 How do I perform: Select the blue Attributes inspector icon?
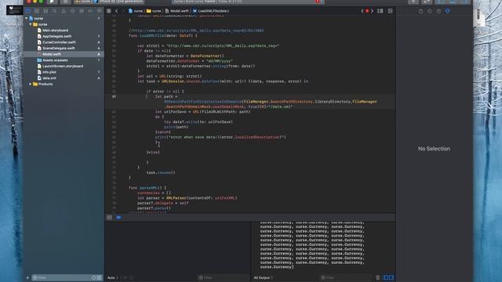[x=448, y=11]
